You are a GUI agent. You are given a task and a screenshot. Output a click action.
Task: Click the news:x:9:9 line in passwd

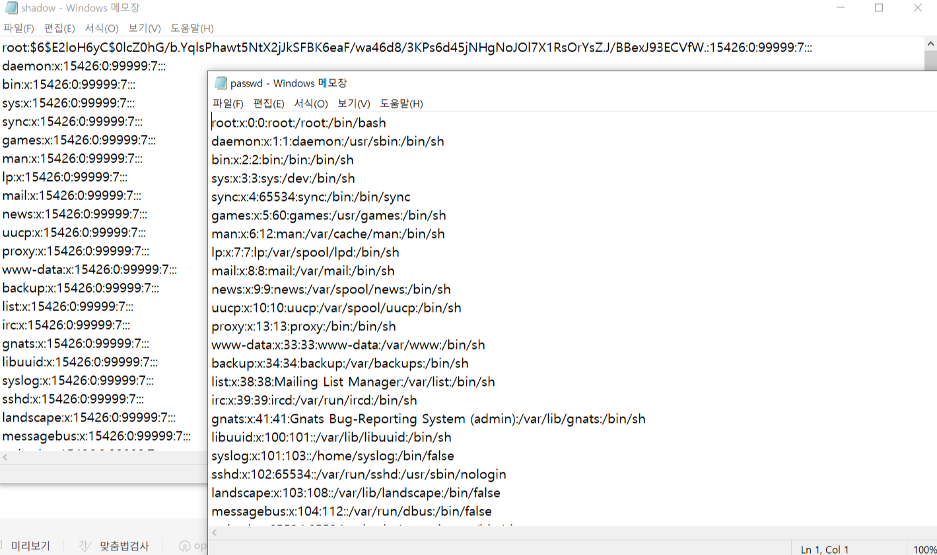coord(331,289)
